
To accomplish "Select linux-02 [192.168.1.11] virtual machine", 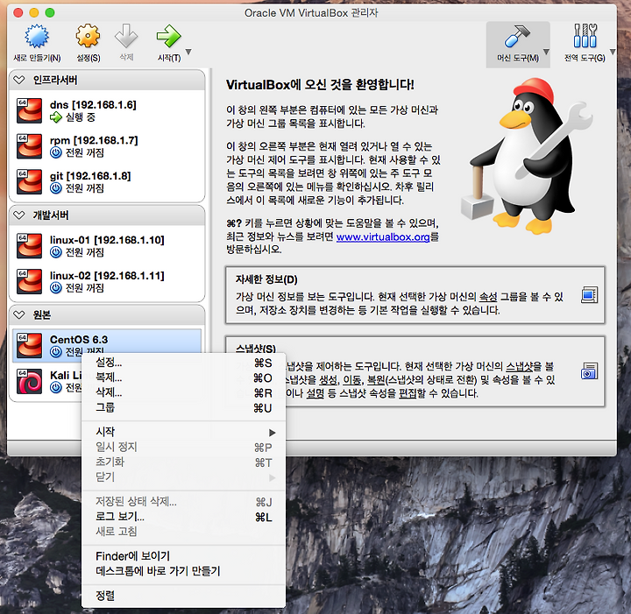I will (107, 281).
